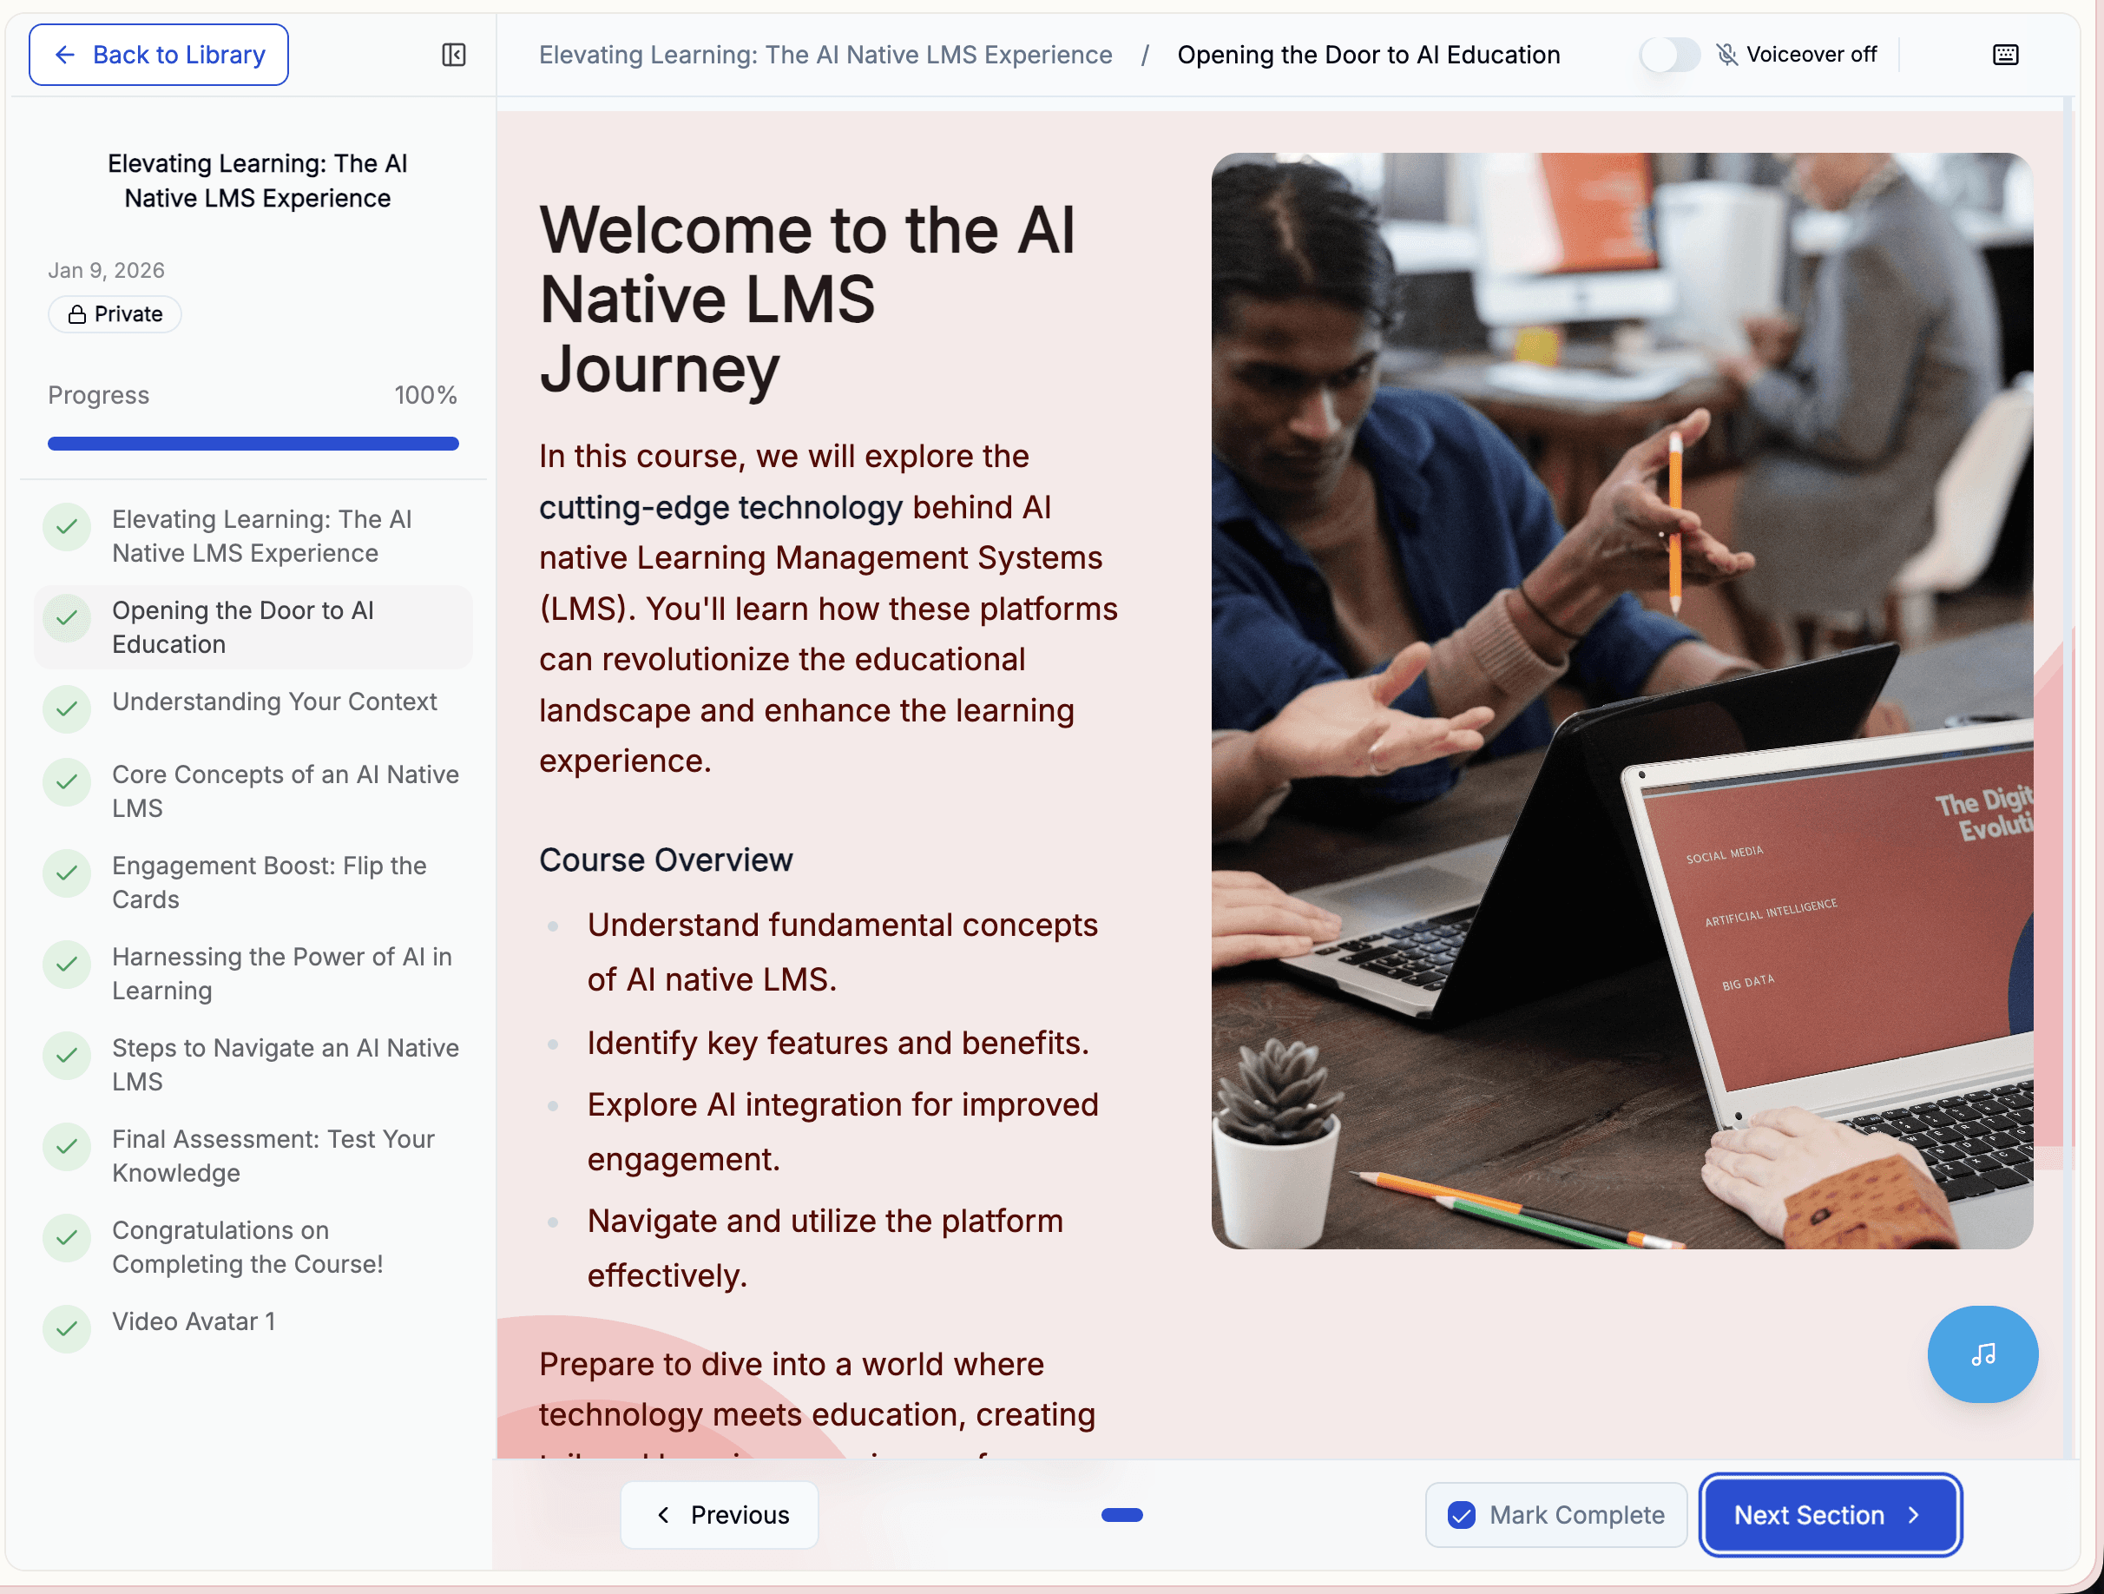The width and height of the screenshot is (2104, 1594).
Task: Click green checkmark beside Video Avatar 1
Action: click(x=67, y=1327)
